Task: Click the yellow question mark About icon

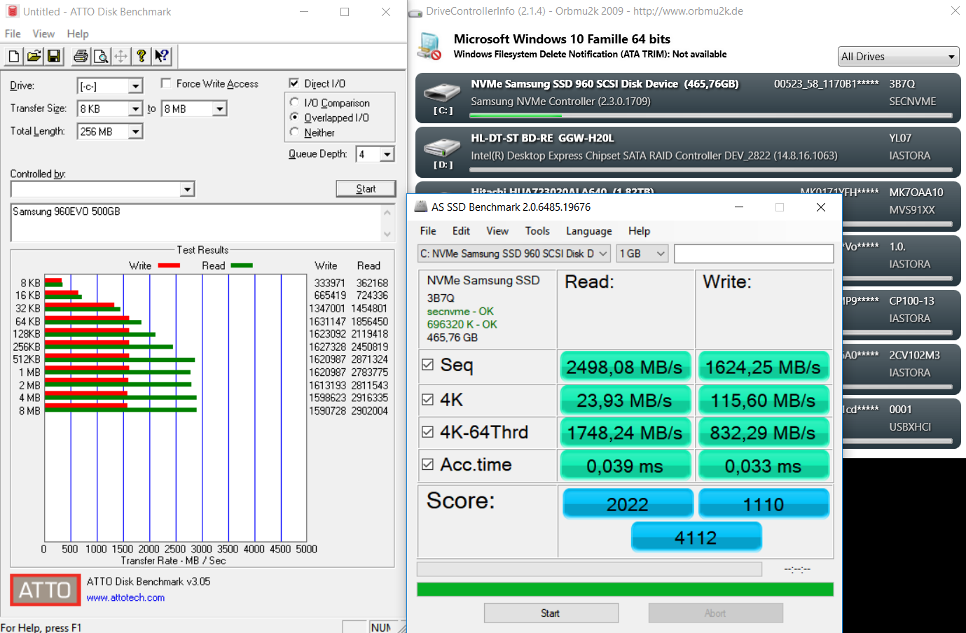Action: click(x=142, y=56)
